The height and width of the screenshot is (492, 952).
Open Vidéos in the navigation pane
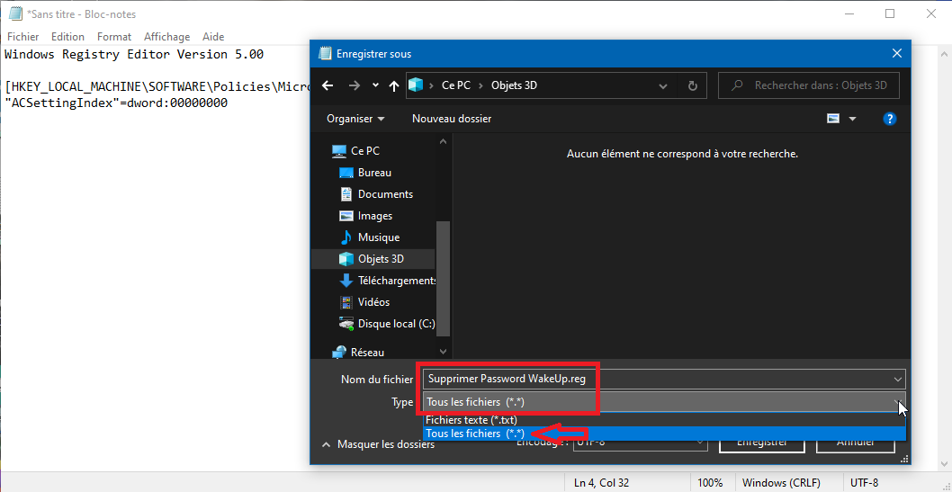click(x=374, y=301)
